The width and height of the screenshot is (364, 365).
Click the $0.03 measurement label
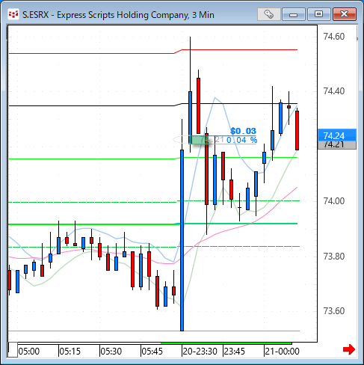243,131
